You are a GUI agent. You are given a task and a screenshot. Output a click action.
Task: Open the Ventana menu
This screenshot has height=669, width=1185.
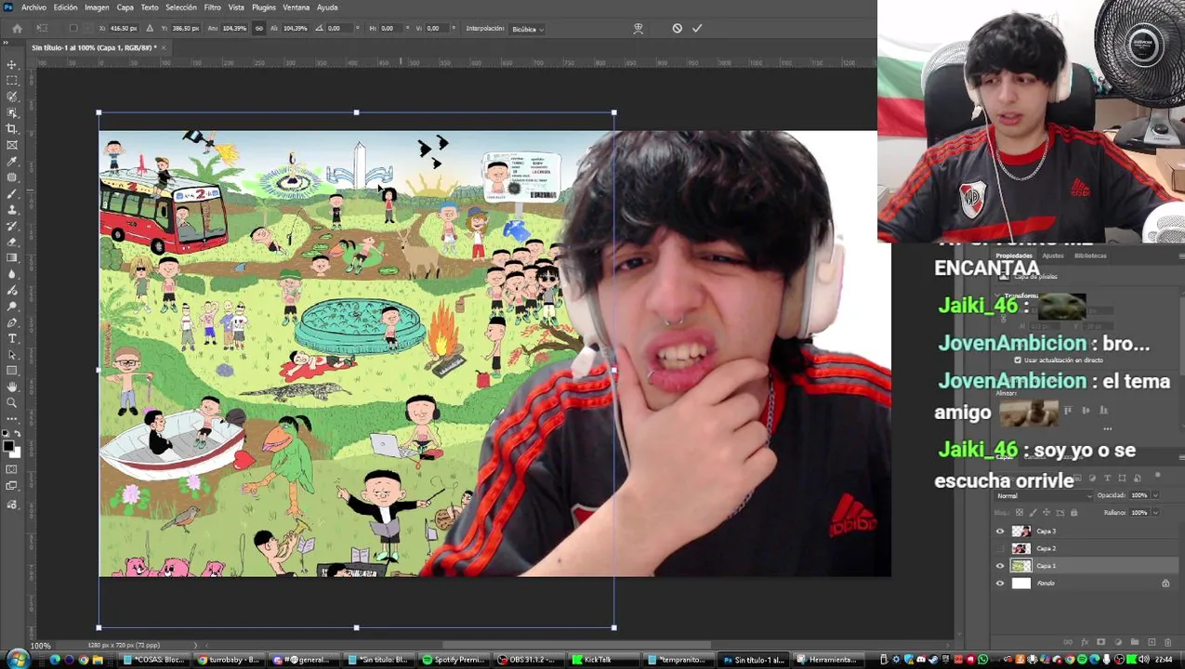296,7
